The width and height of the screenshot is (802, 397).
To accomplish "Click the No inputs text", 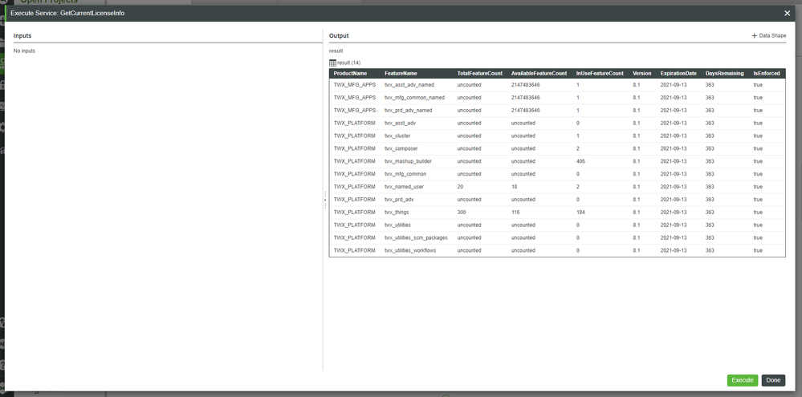I will (25, 51).
